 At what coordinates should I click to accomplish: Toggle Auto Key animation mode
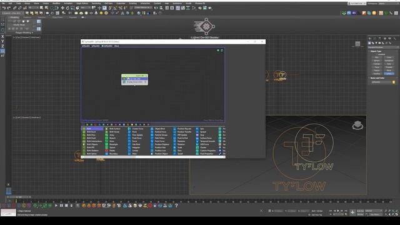[360, 211]
